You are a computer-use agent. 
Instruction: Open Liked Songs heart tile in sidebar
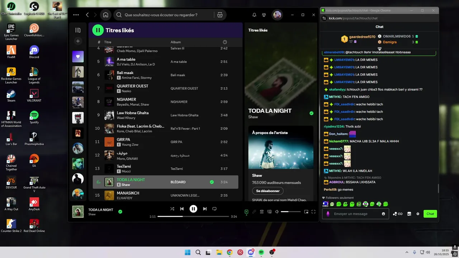coord(78,56)
